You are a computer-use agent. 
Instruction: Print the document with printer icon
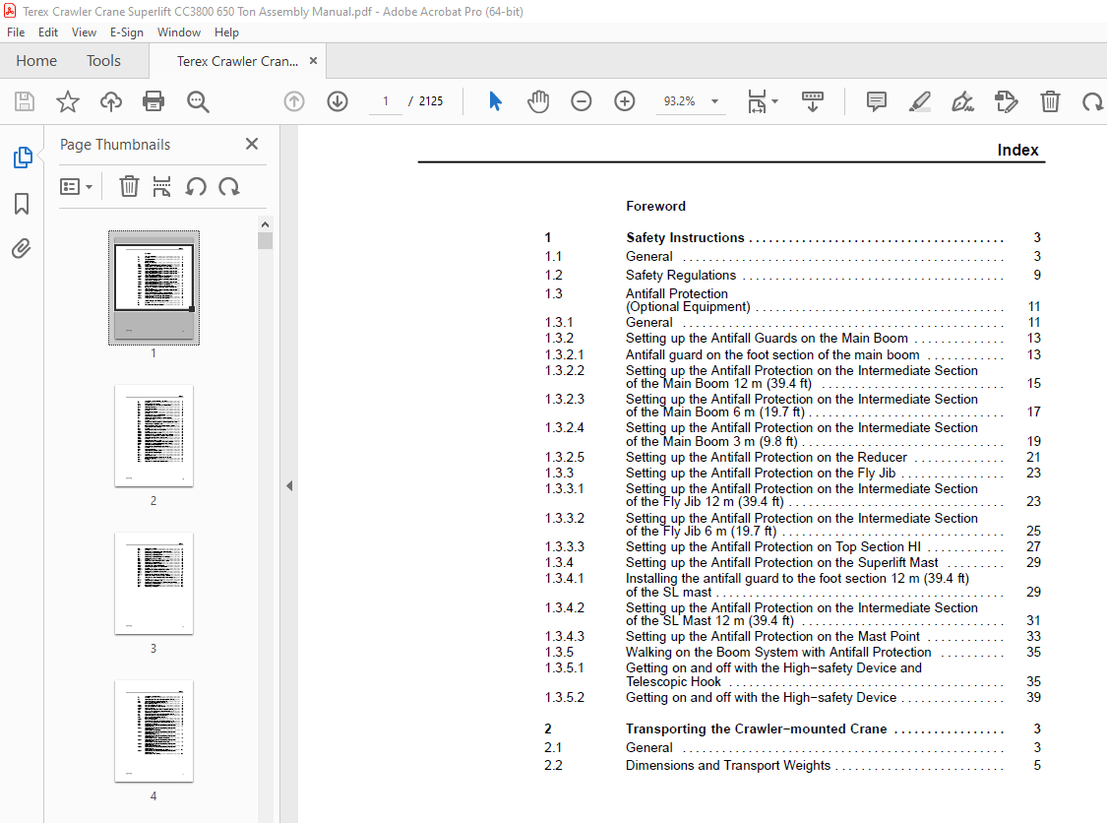click(x=154, y=101)
